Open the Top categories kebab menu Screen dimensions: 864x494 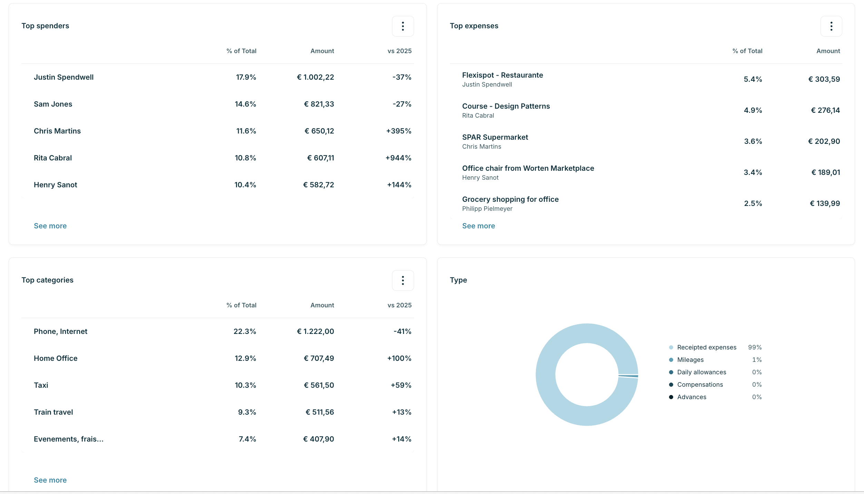[403, 280]
